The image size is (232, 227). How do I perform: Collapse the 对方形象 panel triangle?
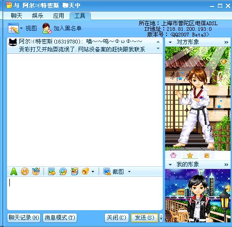click(x=170, y=42)
